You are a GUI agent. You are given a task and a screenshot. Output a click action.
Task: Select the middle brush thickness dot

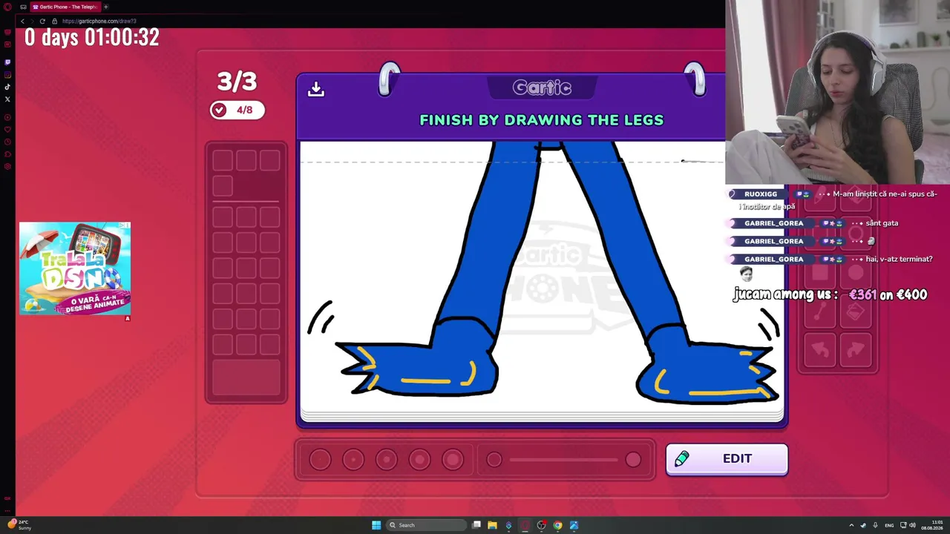[x=386, y=460]
